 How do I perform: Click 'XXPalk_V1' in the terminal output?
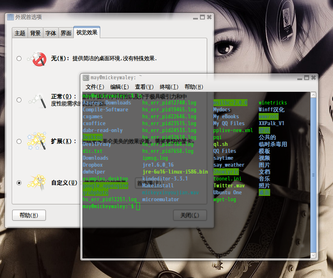click(271, 124)
